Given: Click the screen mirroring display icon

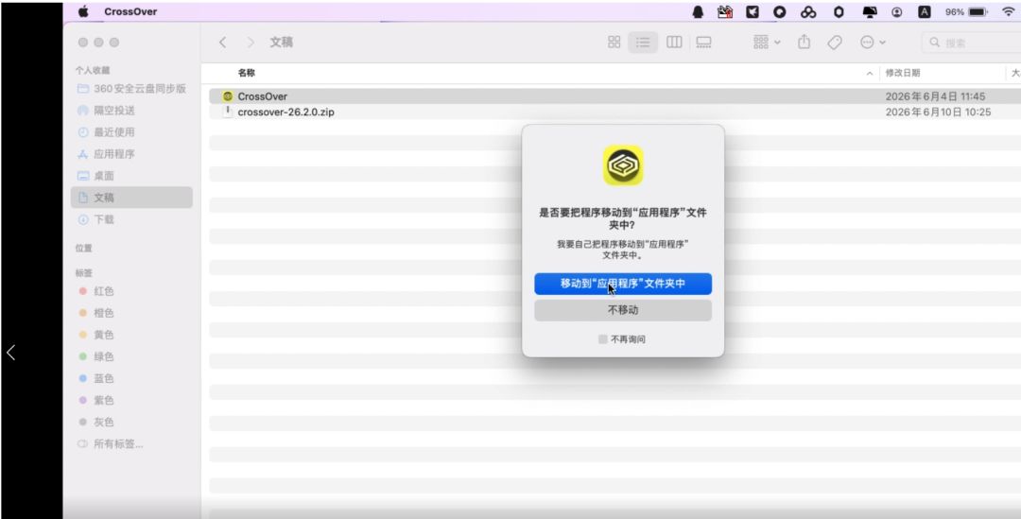Looking at the screenshot, I should (870, 11).
